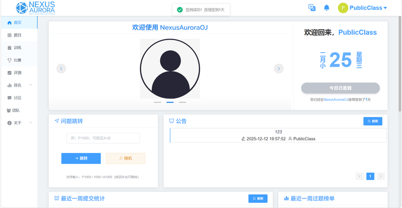Click the 签到成功 success checkmark icon
The image size is (402, 208).
[x=180, y=10]
